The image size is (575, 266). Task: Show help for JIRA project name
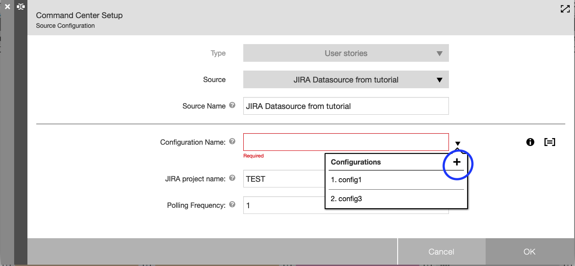point(232,178)
